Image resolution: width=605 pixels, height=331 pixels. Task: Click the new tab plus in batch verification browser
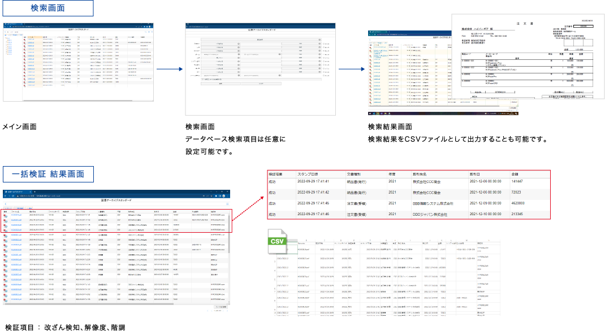pyautogui.click(x=34, y=191)
